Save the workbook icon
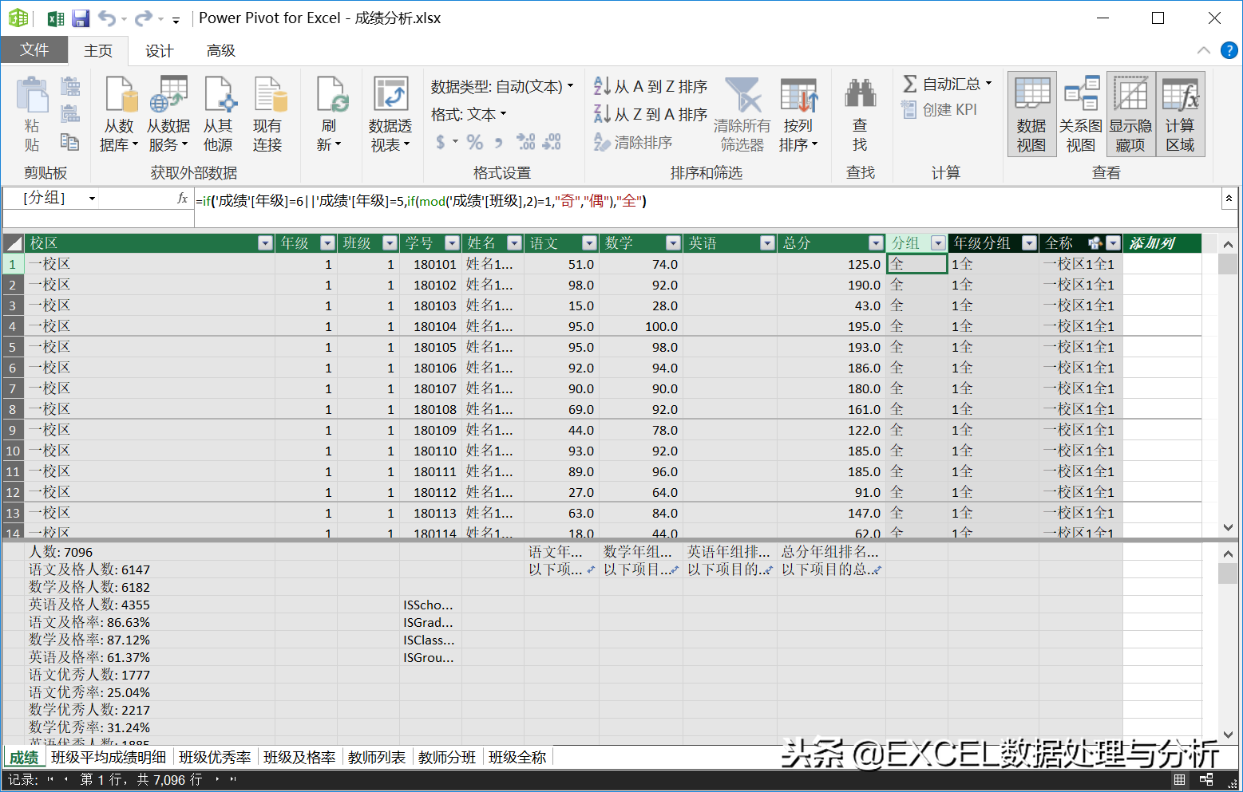The width and height of the screenshot is (1243, 792). 81,18
